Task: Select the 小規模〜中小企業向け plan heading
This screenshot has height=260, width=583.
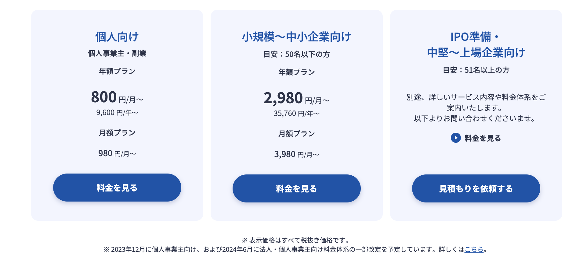Action: click(x=297, y=37)
